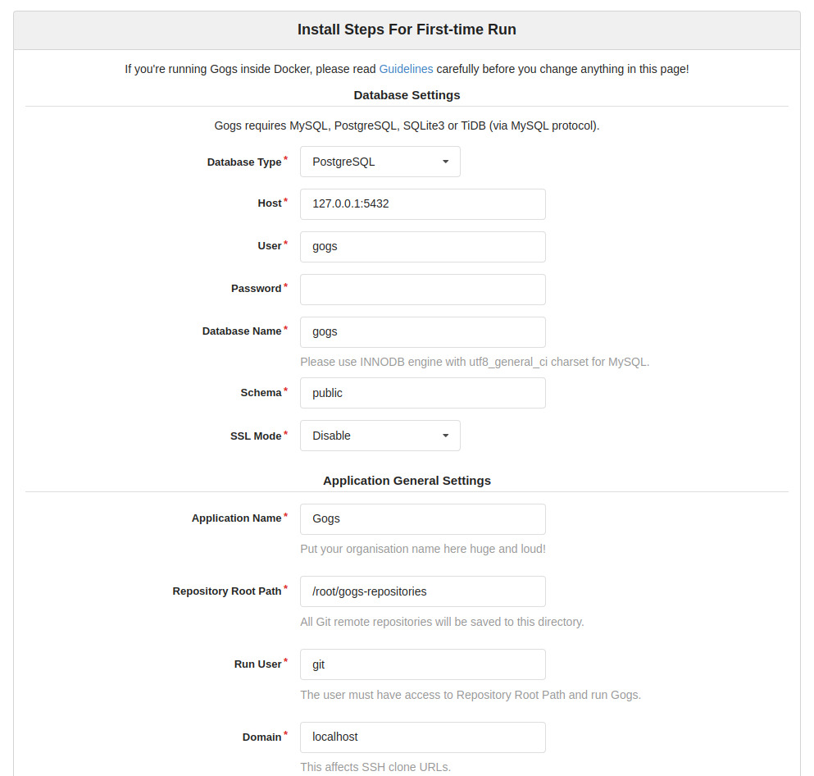Select the database User field

click(x=422, y=247)
